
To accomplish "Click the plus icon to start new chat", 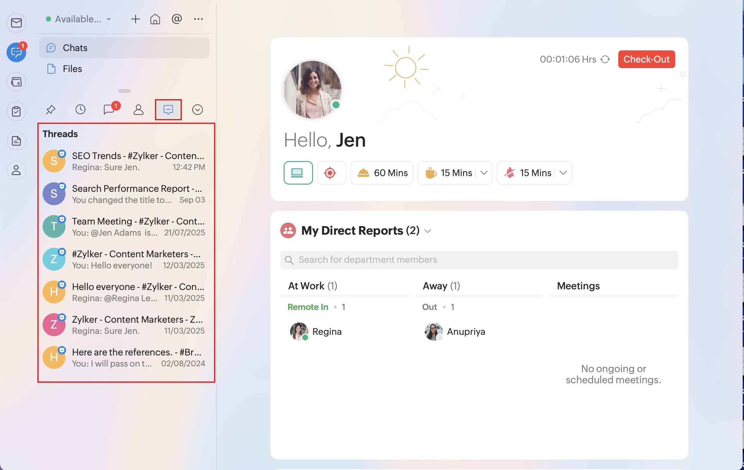I will (x=135, y=19).
